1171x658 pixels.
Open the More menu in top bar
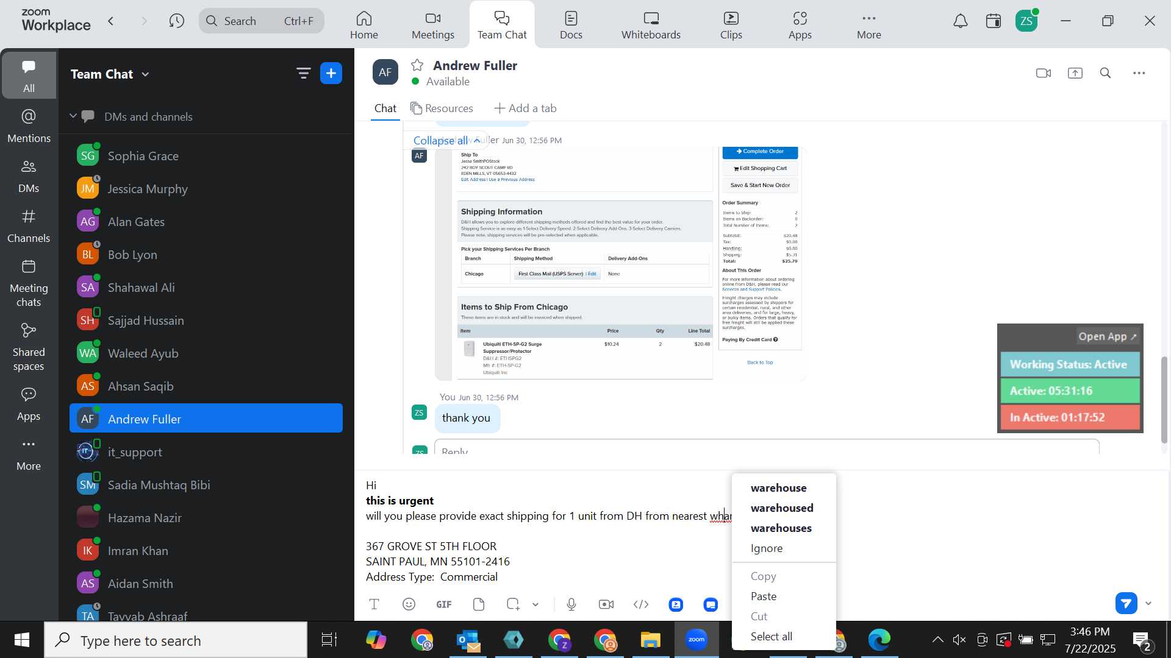(868, 25)
